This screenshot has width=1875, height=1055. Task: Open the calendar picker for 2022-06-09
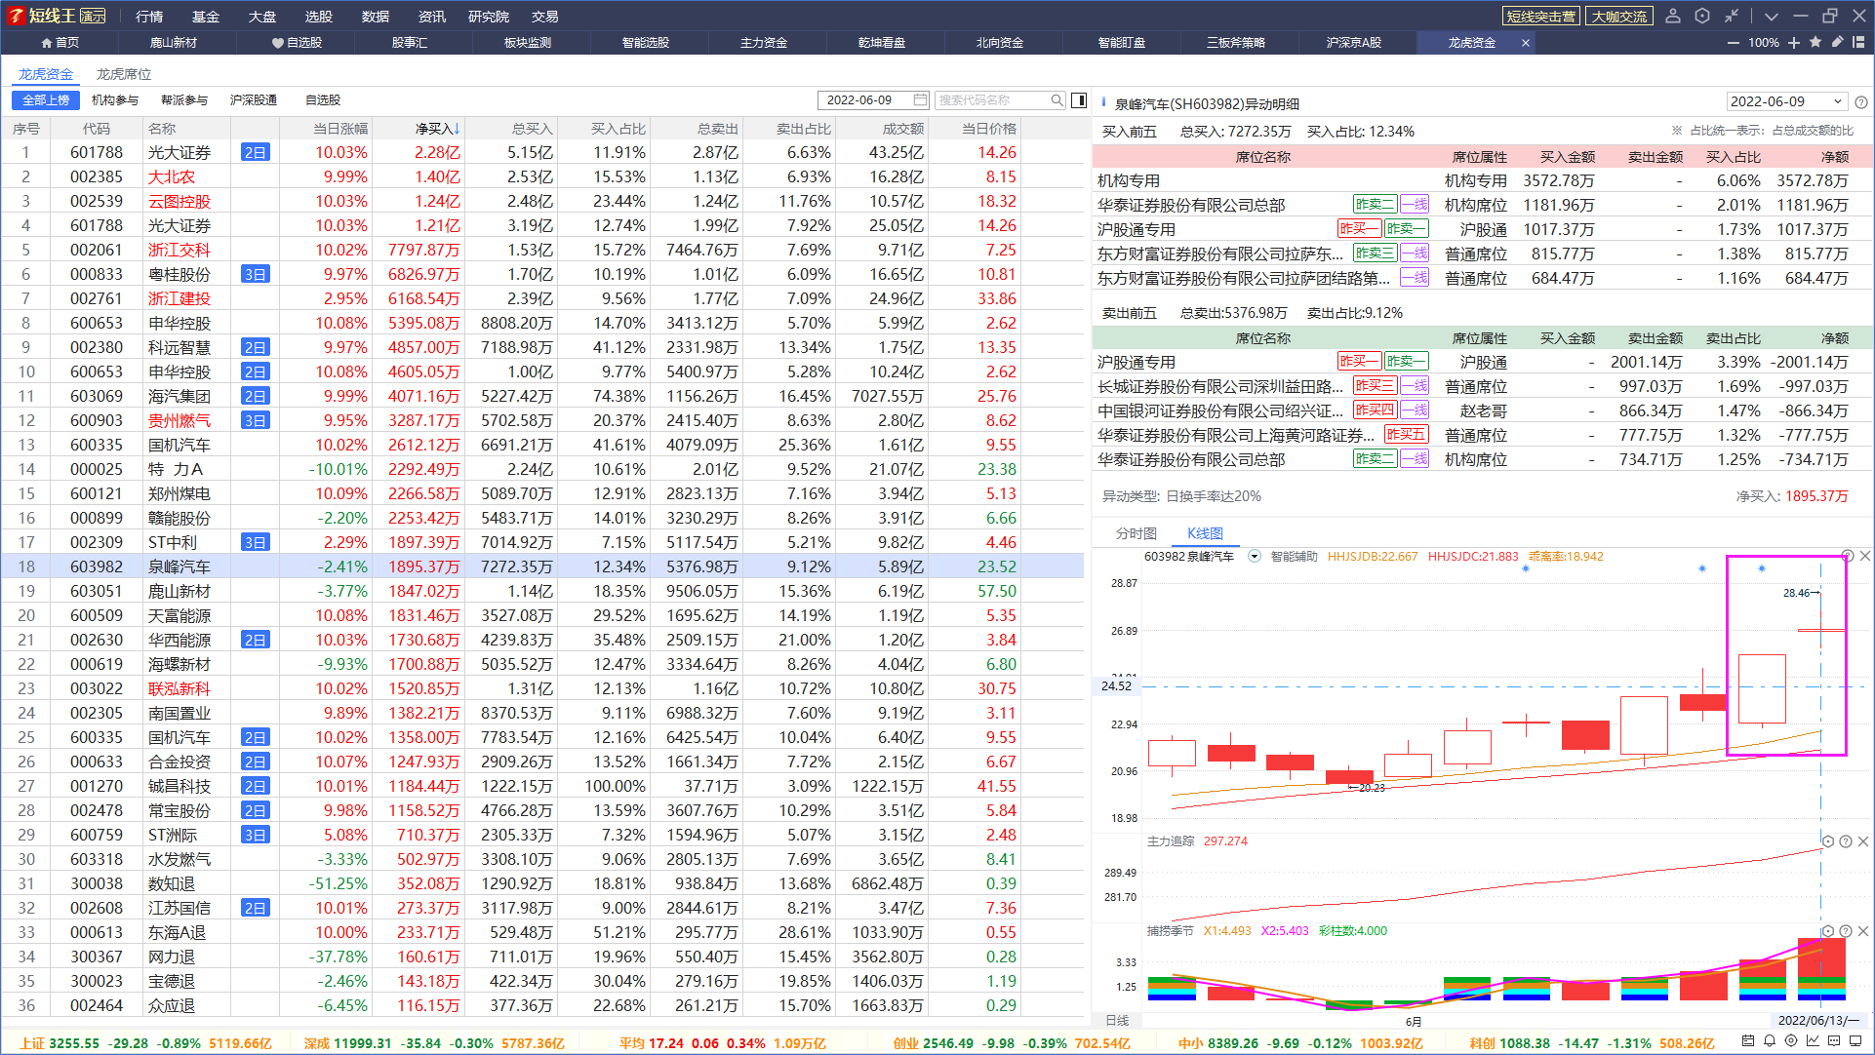point(920,99)
